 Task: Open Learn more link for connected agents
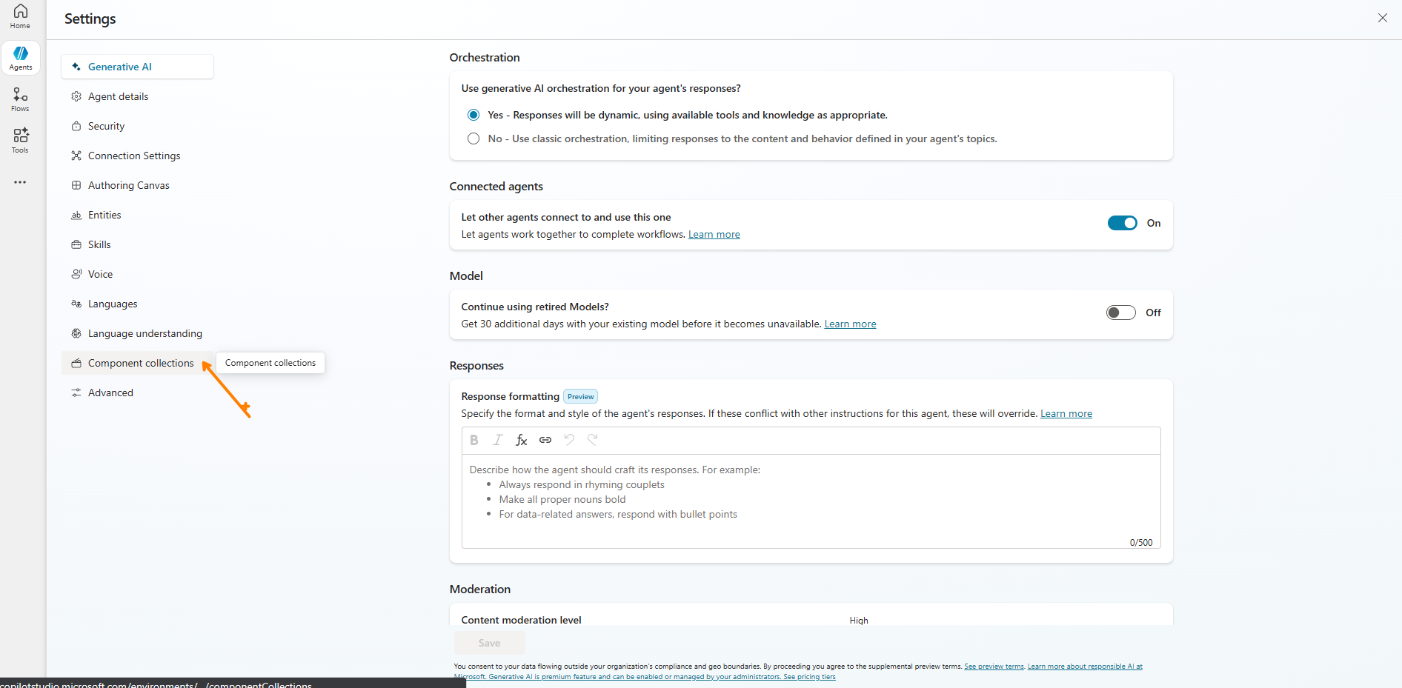pyautogui.click(x=714, y=235)
